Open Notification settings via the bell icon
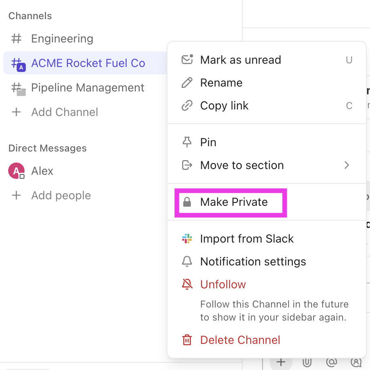Viewport: 370px width, 370px height. tap(187, 262)
